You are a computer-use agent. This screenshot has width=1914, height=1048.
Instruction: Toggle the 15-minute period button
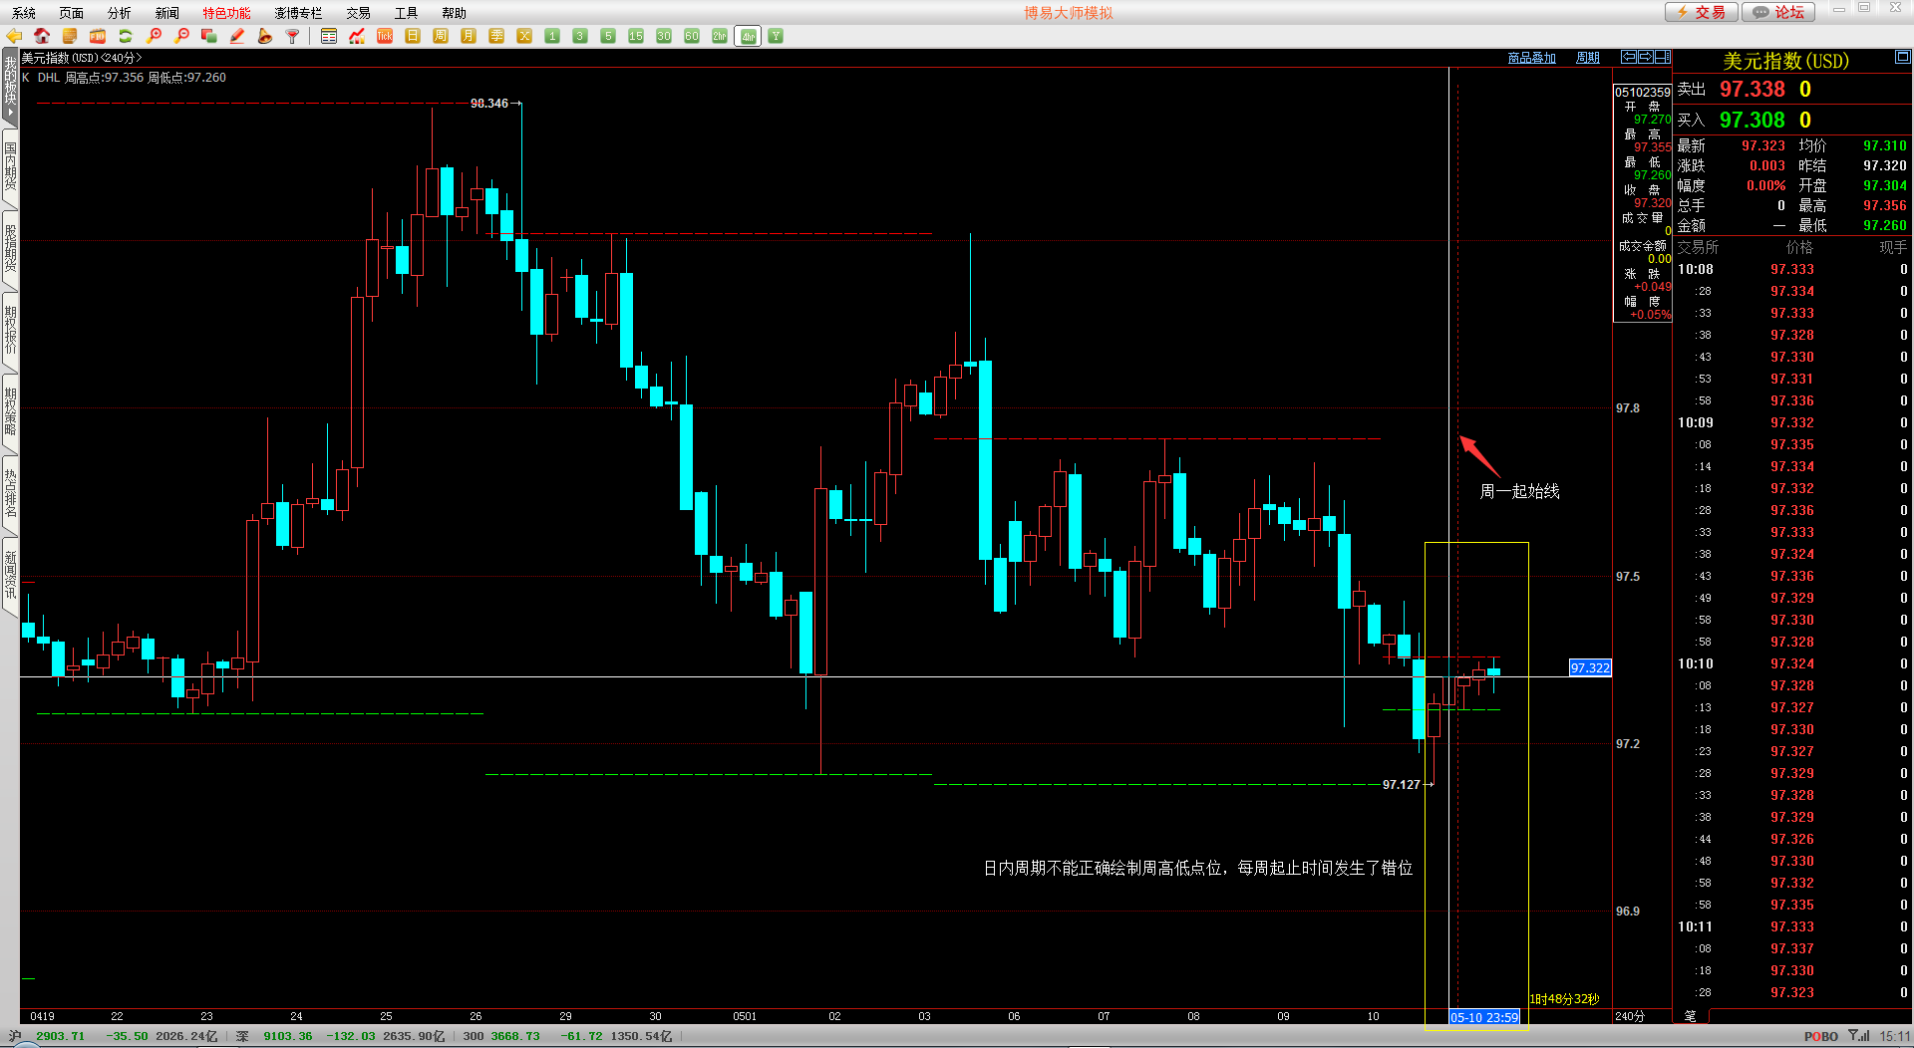click(636, 36)
